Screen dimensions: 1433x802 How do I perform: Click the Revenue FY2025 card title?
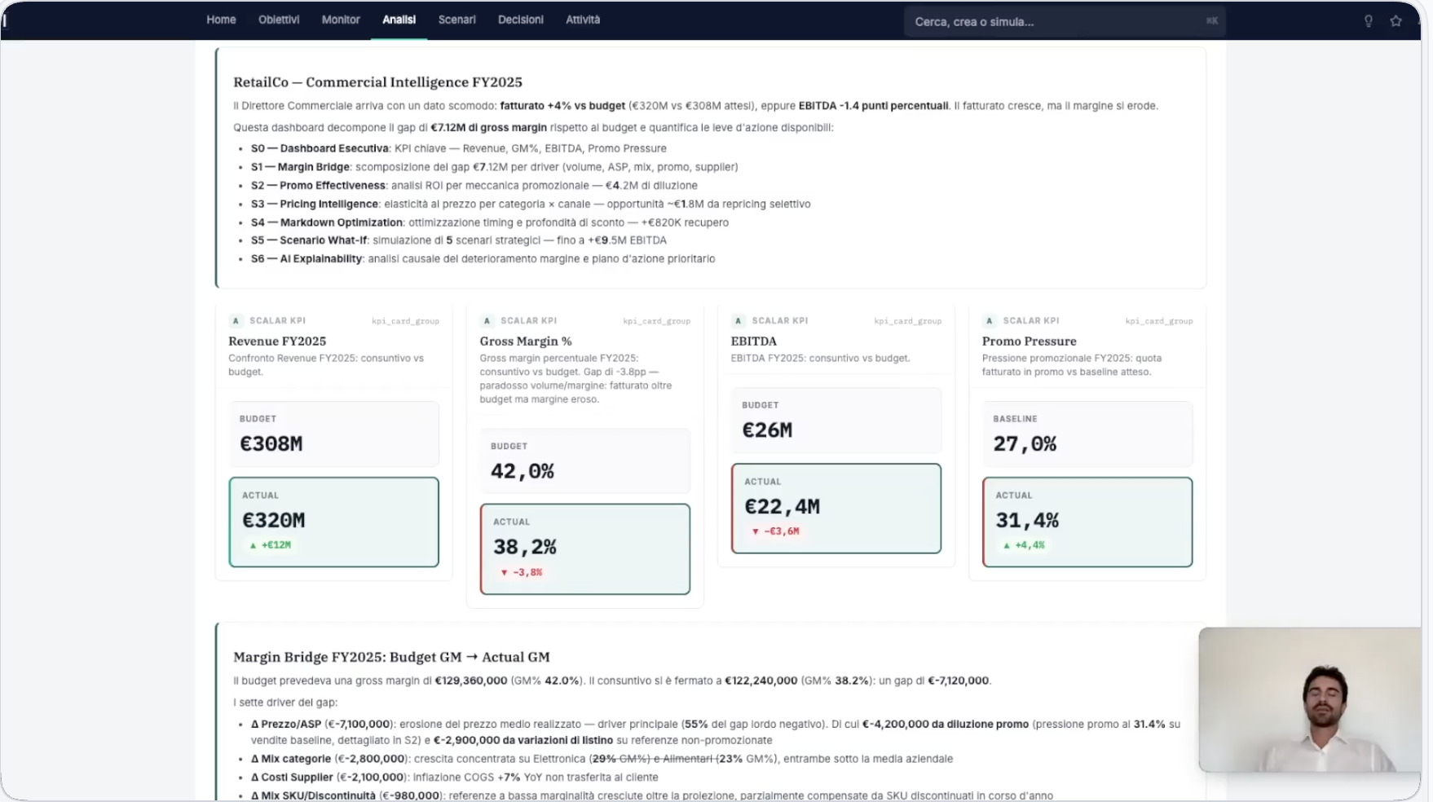point(277,342)
